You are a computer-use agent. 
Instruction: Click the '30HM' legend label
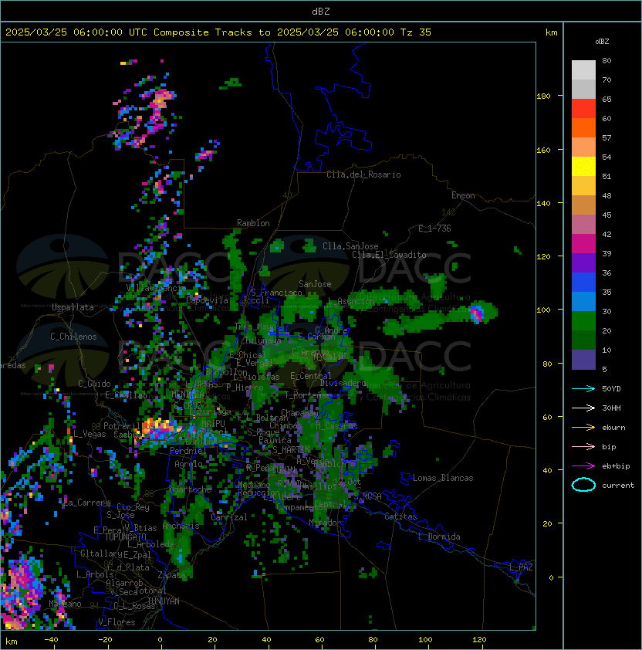click(x=611, y=408)
